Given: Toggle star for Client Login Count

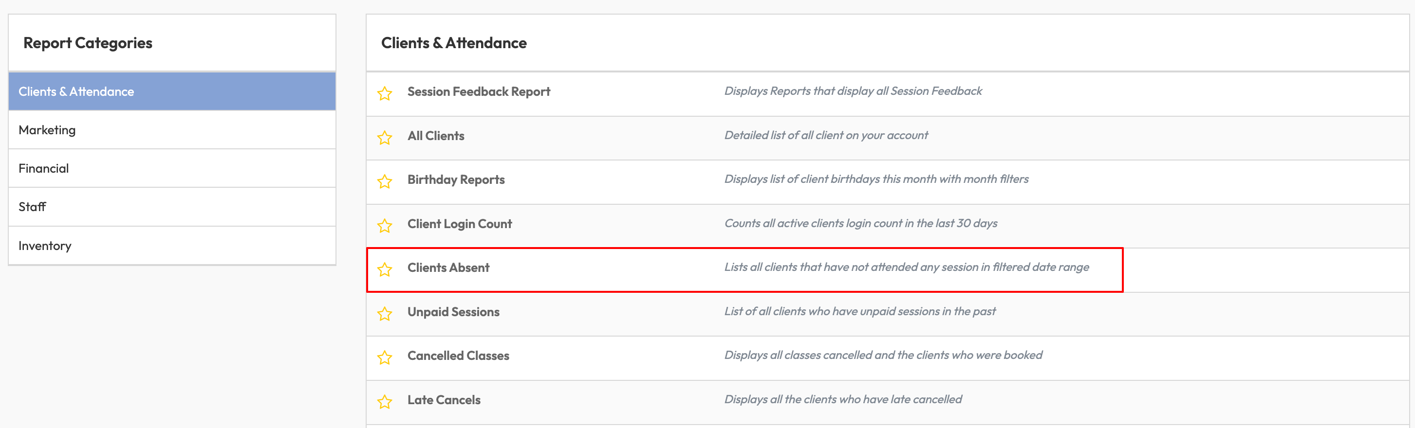Looking at the screenshot, I should point(385,226).
